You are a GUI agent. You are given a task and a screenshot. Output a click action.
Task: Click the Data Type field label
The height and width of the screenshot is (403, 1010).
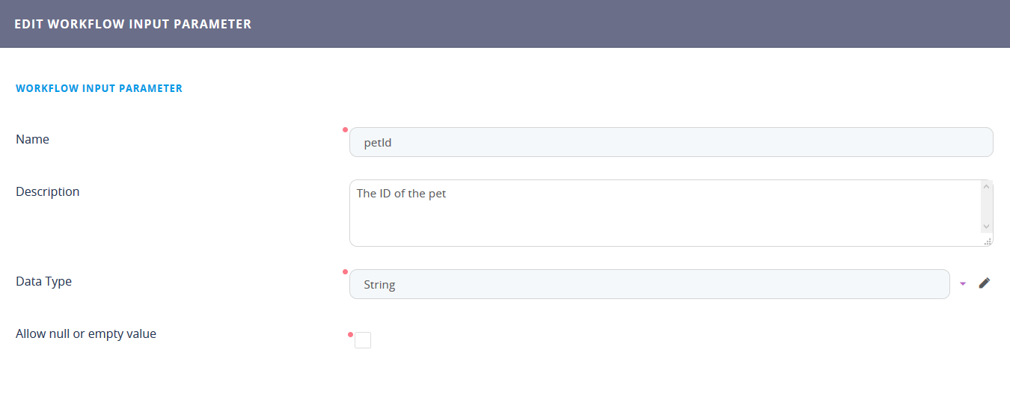coord(43,281)
